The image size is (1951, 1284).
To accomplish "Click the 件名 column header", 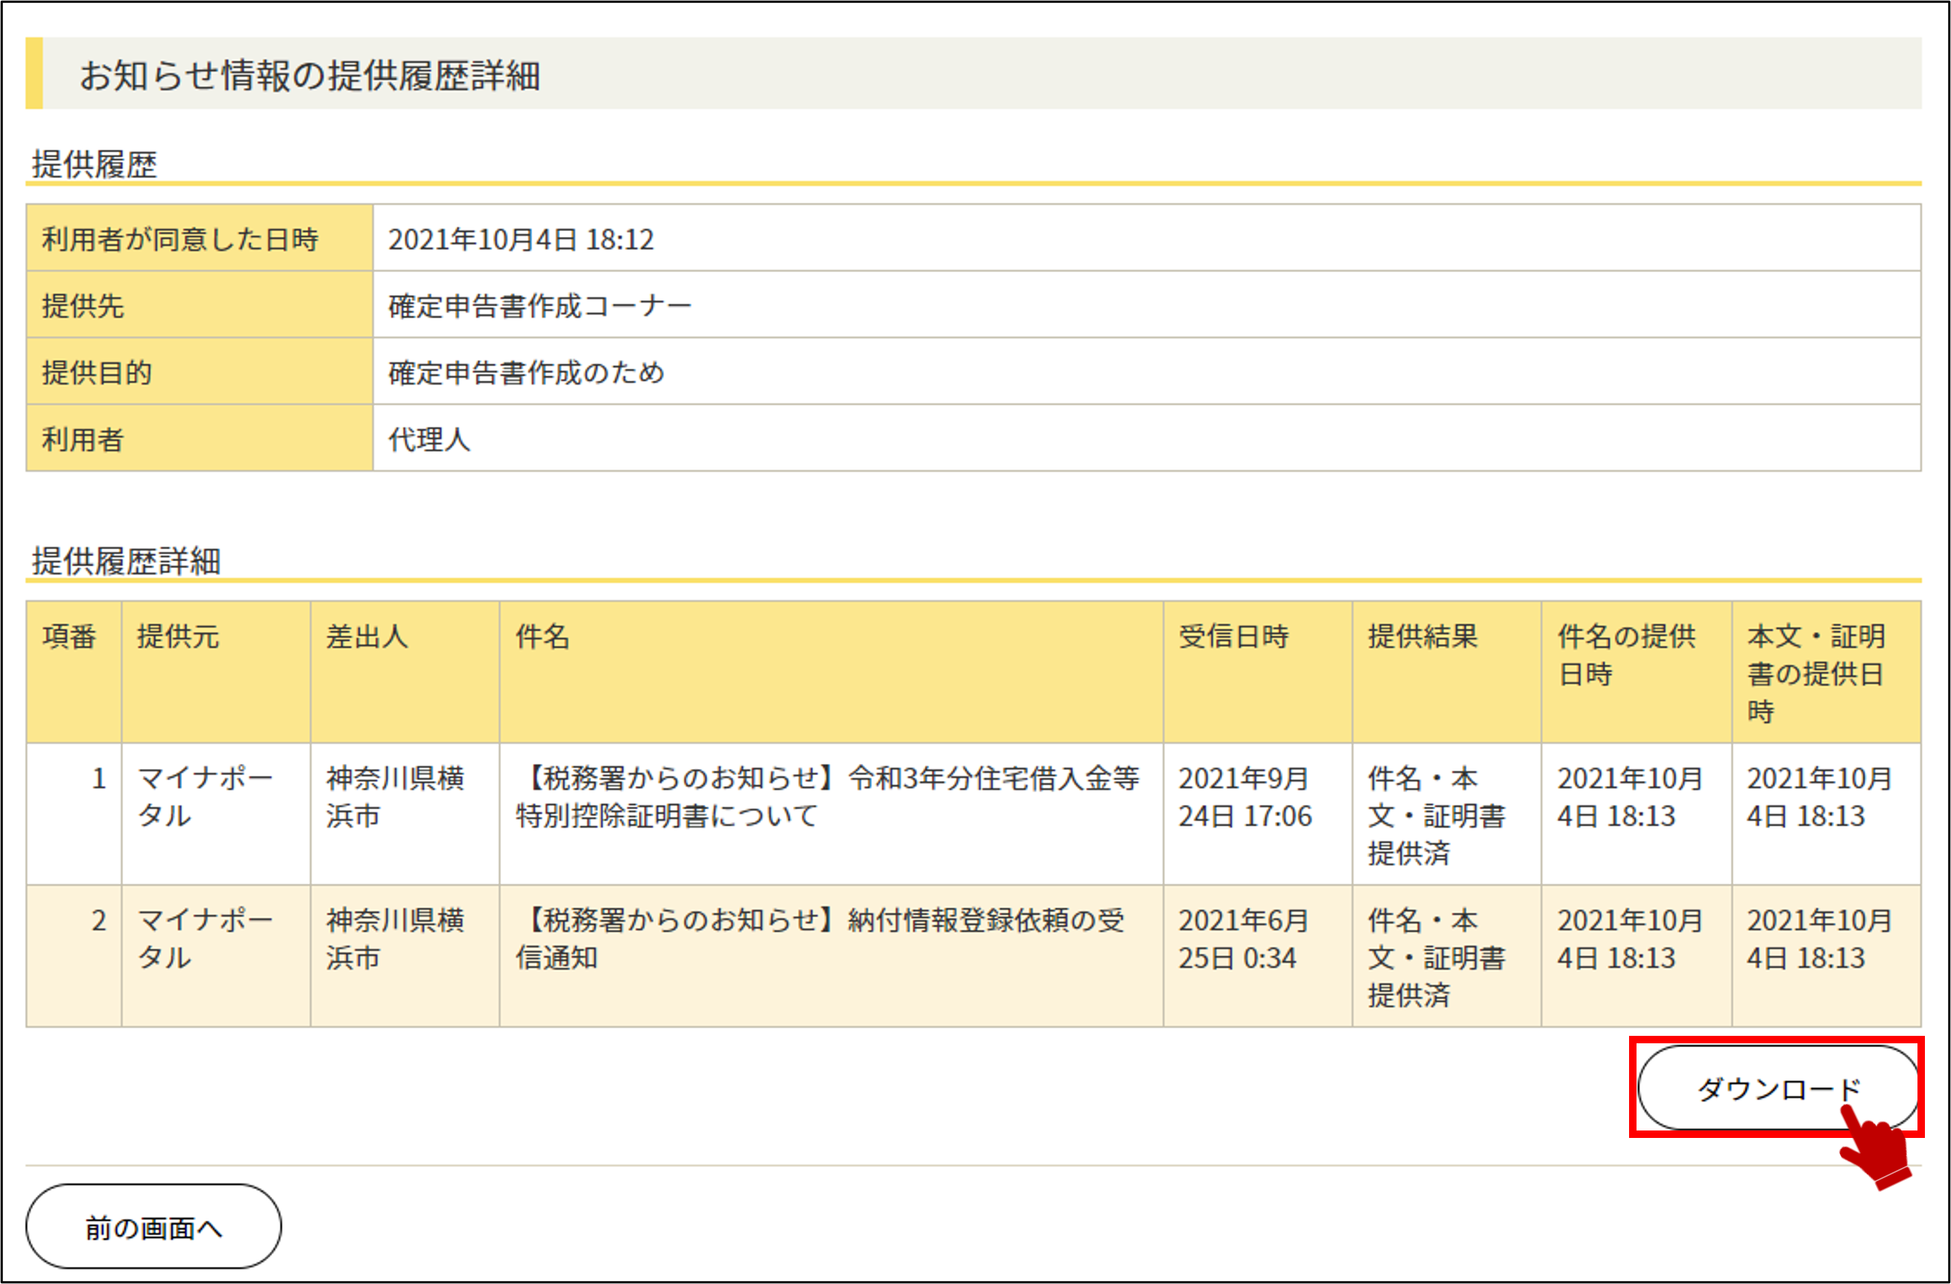I will pos(831,672).
